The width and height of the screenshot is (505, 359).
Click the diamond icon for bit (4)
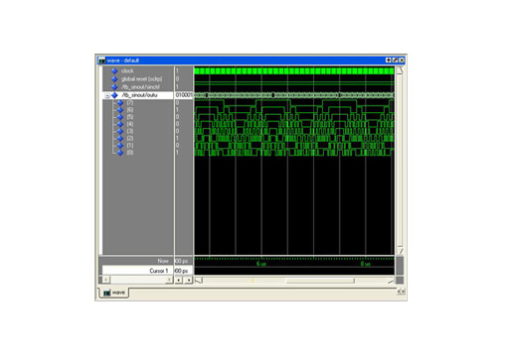pos(120,124)
